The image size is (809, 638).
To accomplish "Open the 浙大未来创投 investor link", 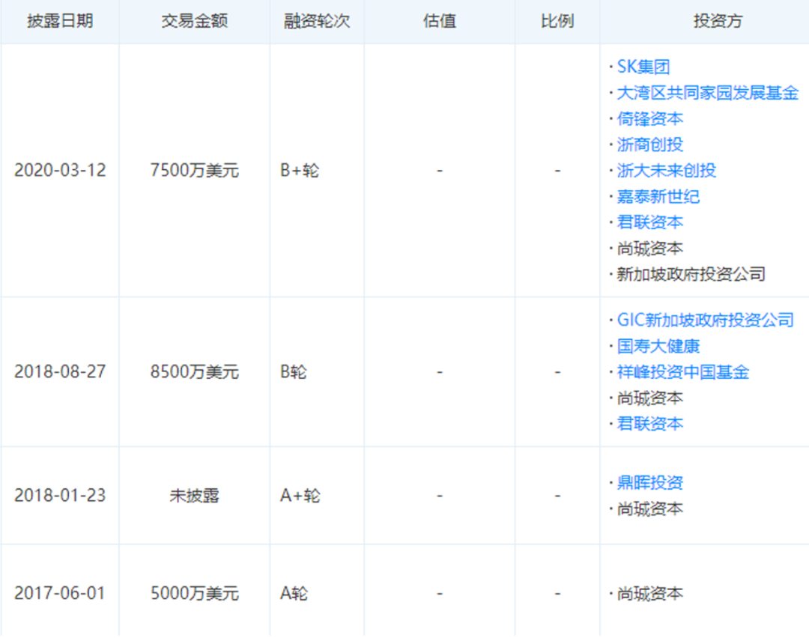I will pos(666,171).
